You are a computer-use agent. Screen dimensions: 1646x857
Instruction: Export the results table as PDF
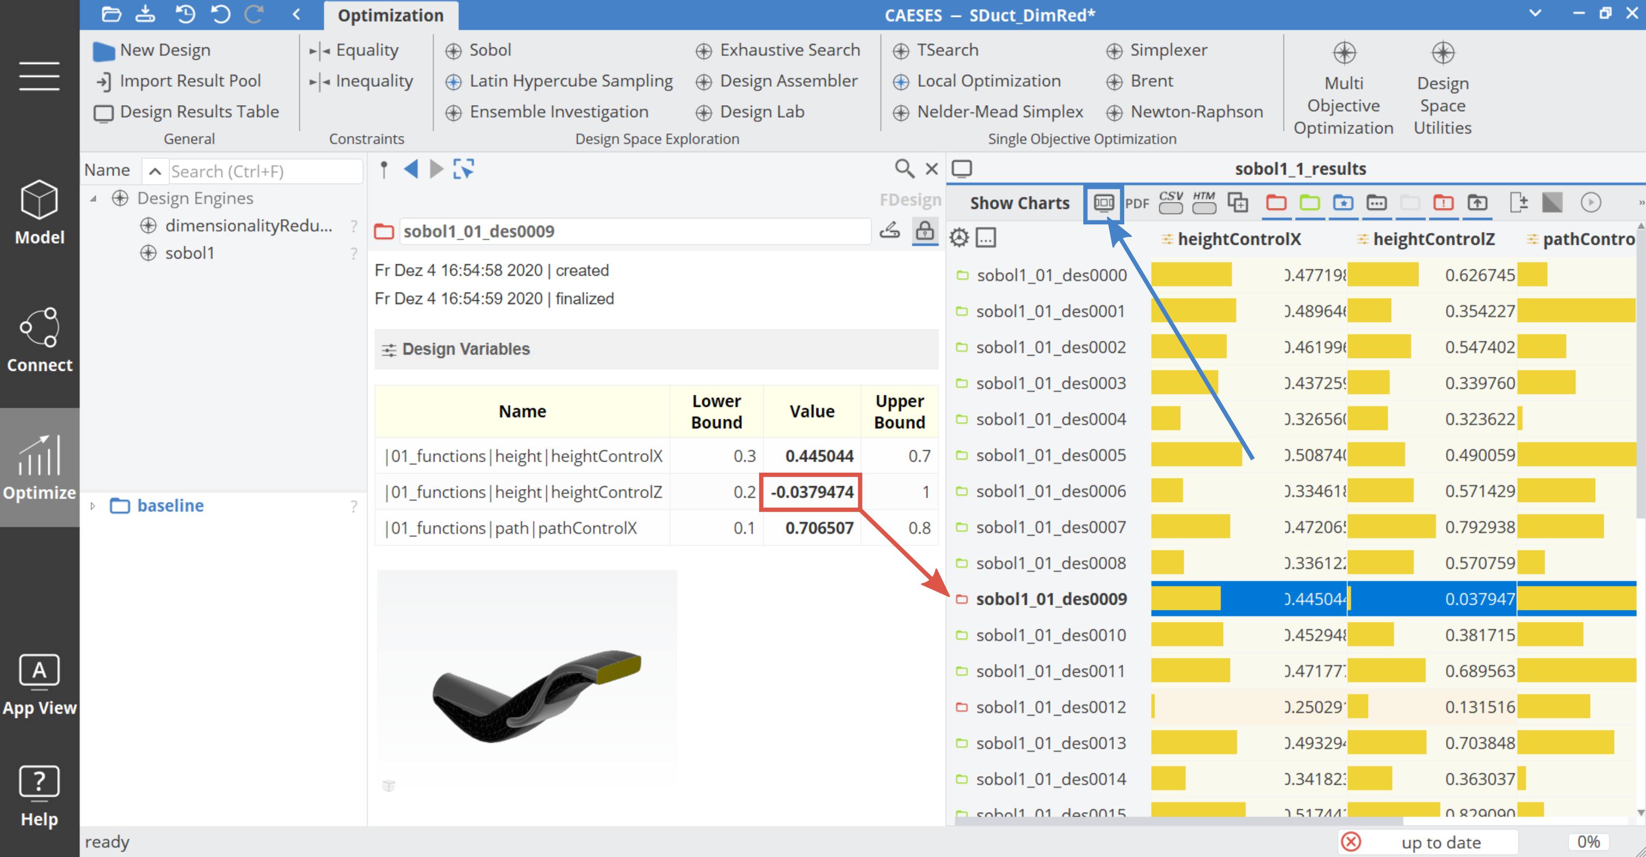click(1137, 203)
